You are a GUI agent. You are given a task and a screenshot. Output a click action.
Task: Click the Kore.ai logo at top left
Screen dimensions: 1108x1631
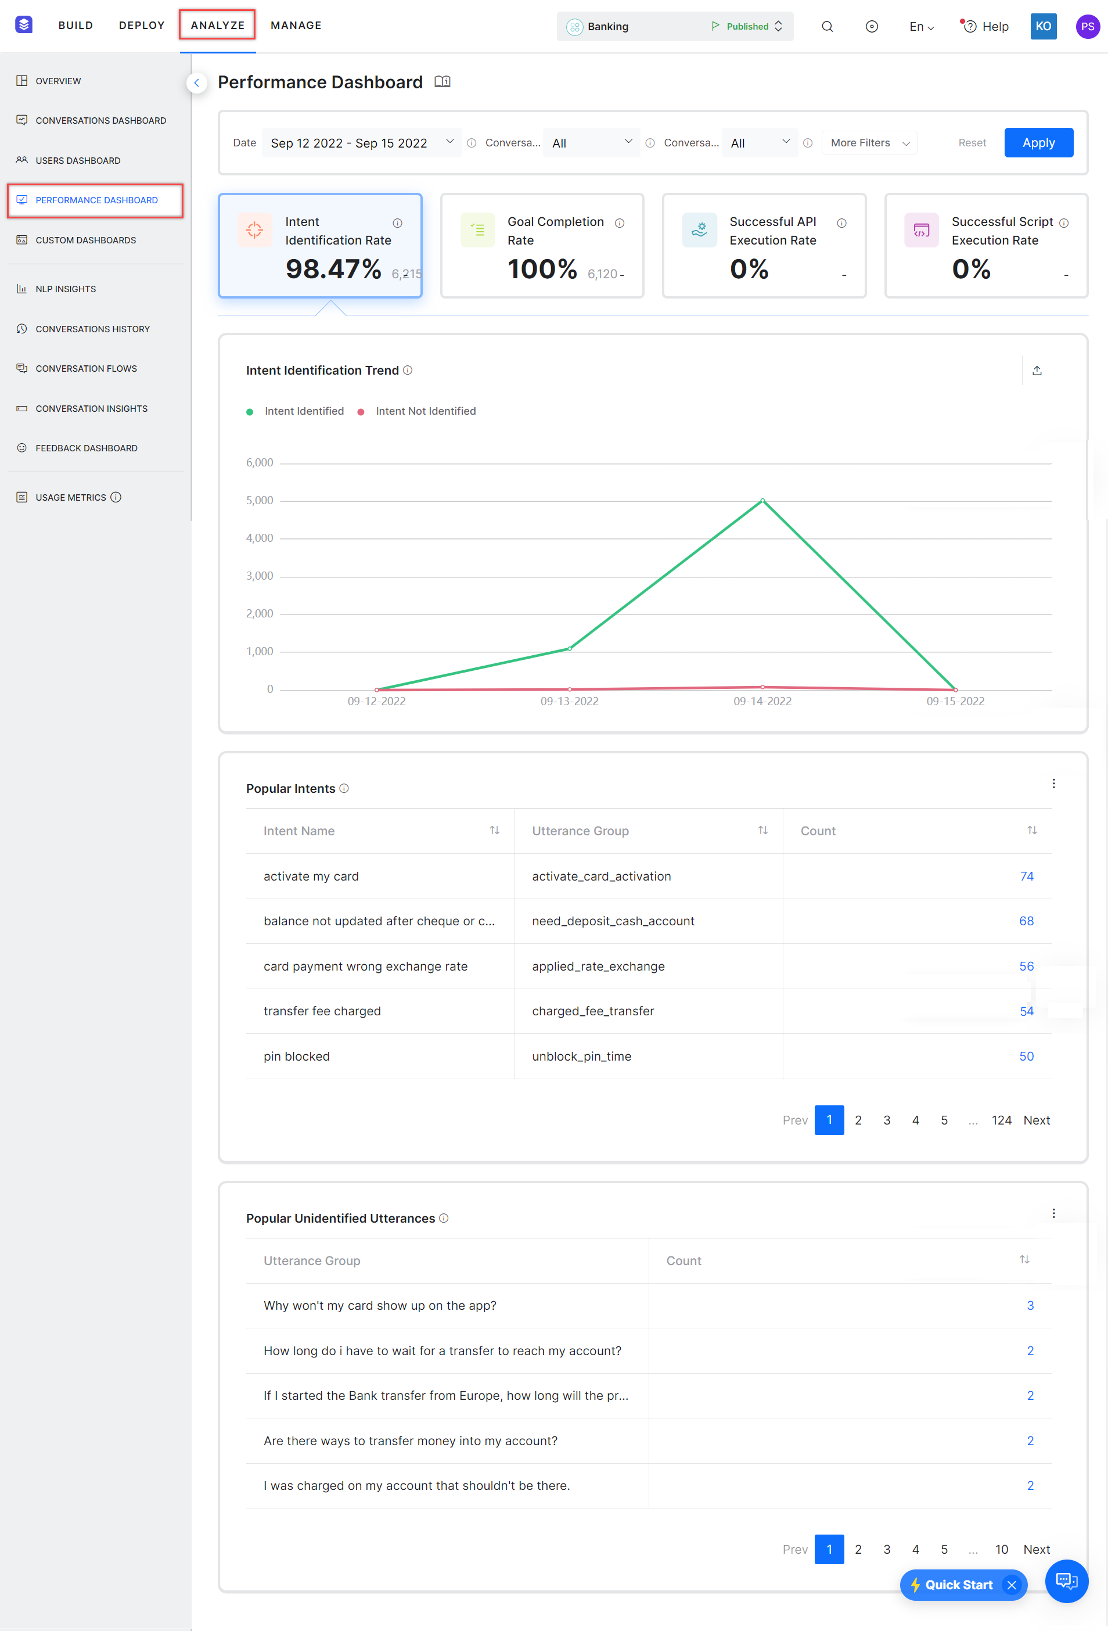23,24
